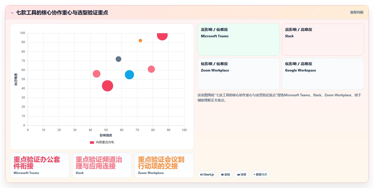
Task: Select the 高影响 / 高难度 quadrant card
Action: 323,40
